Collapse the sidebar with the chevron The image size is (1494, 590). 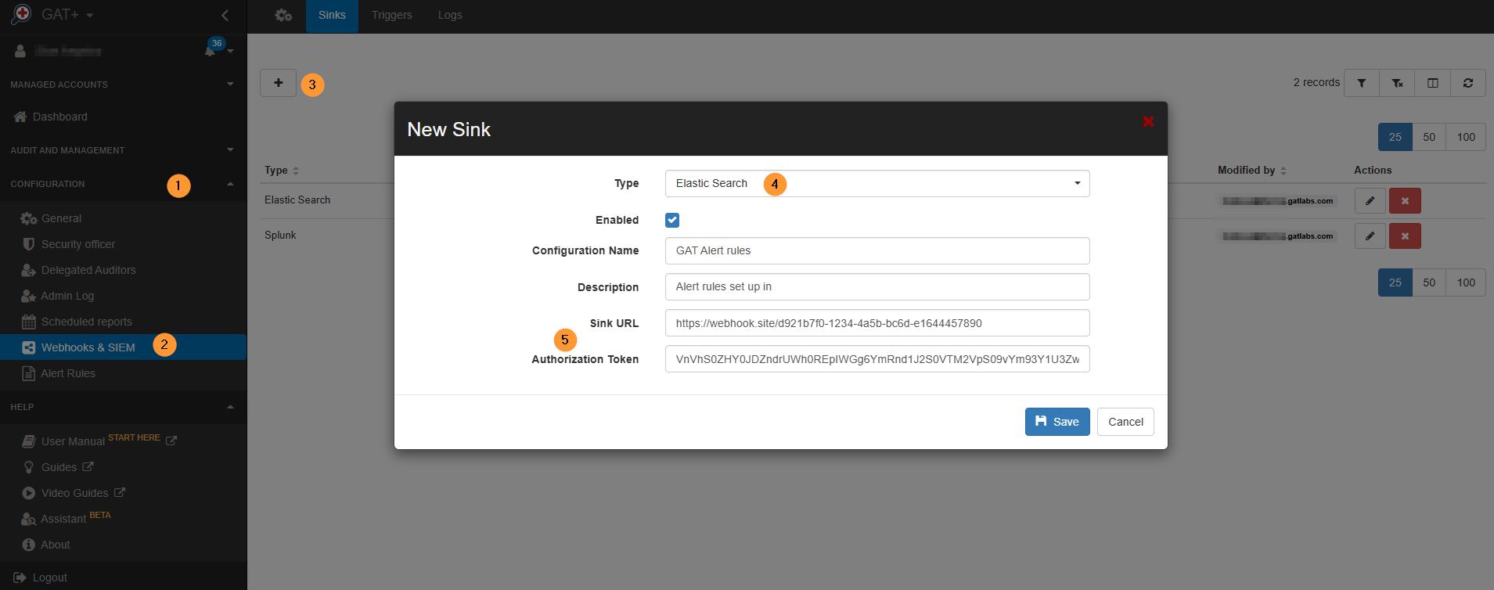[x=225, y=15]
